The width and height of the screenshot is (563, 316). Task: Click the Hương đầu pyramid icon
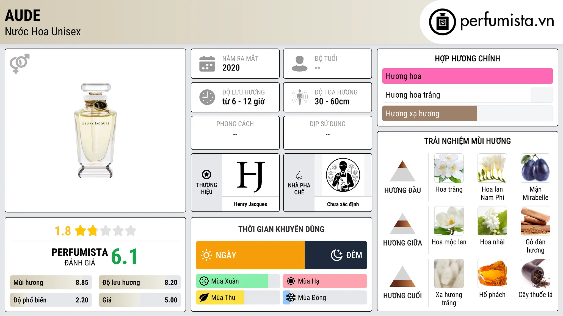(402, 171)
